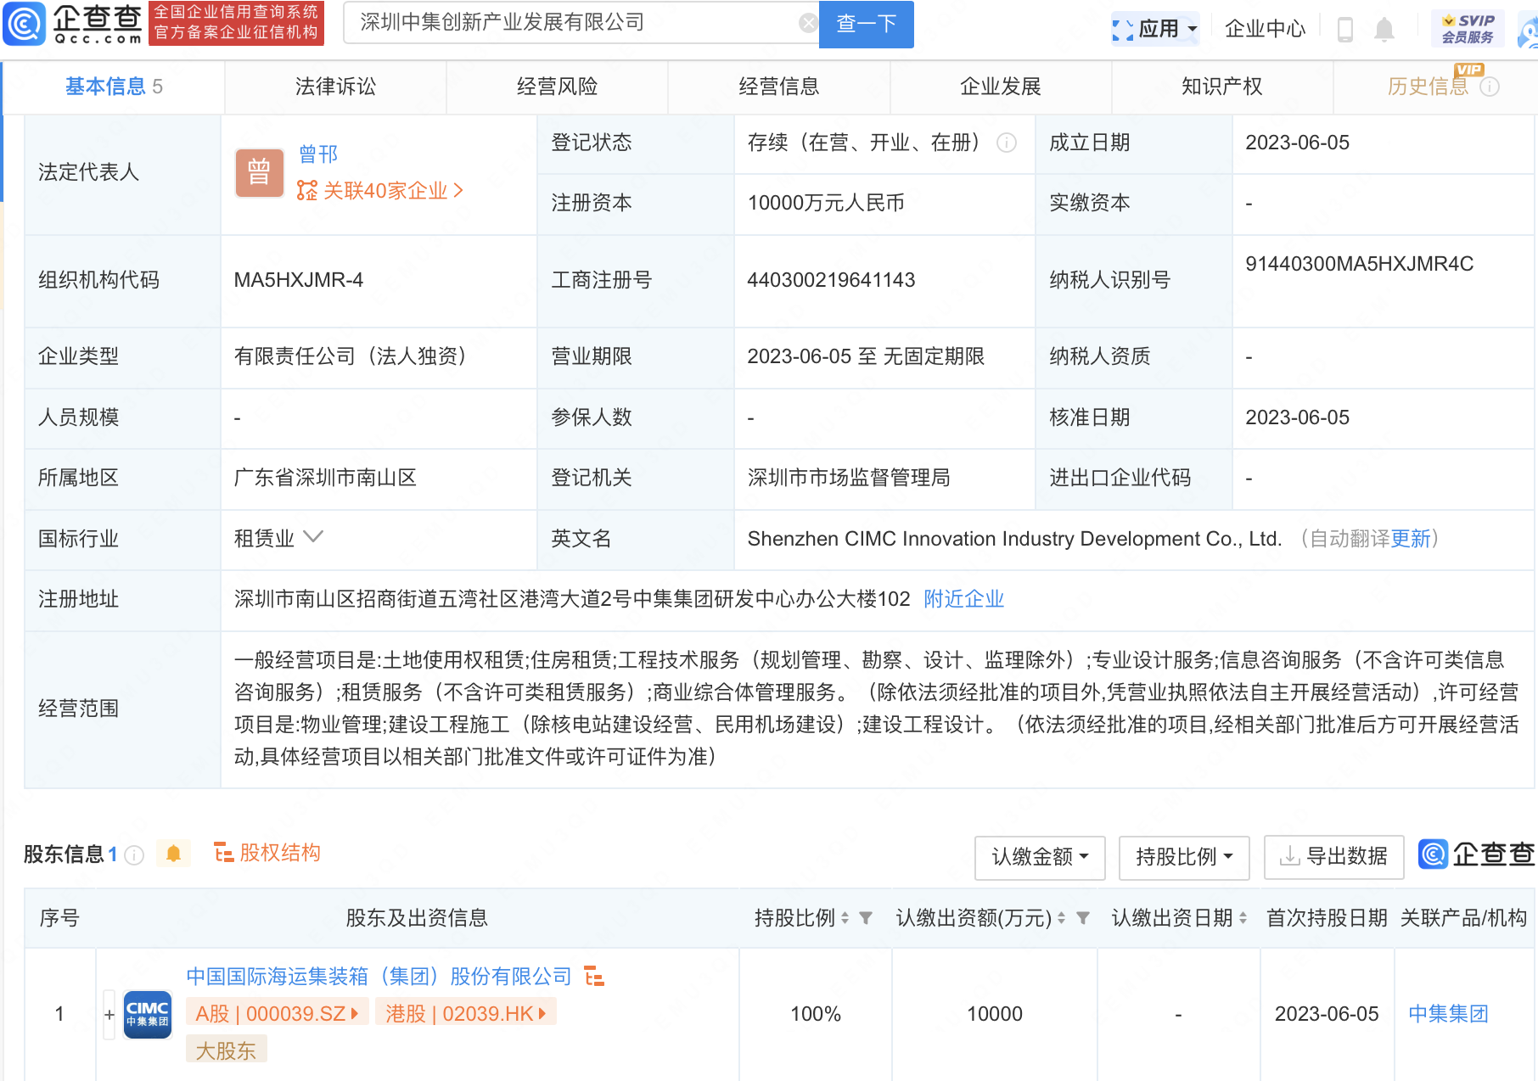Switch to 经营风险 tab
This screenshot has height=1081, width=1538.
point(557,87)
